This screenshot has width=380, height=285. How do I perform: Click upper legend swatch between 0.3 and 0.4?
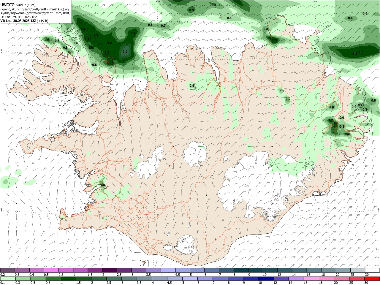(22, 270)
